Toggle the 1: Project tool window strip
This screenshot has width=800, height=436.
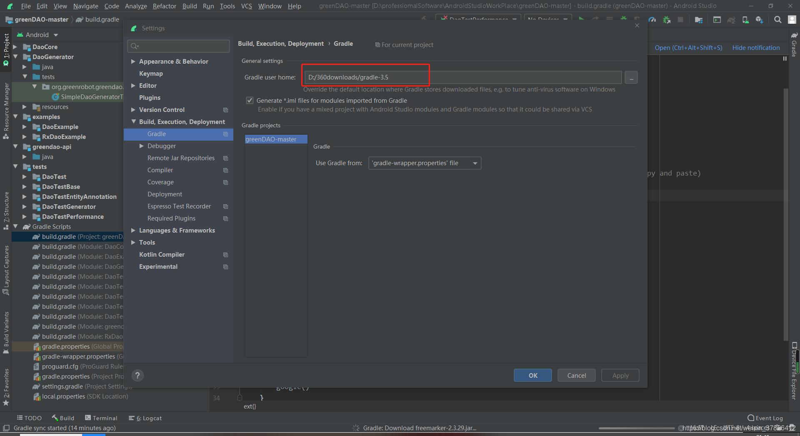coord(6,50)
